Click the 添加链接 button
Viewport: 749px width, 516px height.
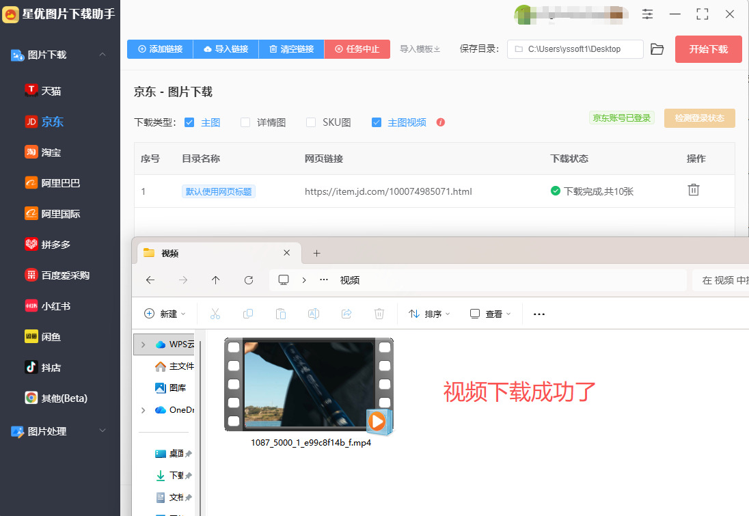[x=160, y=49]
